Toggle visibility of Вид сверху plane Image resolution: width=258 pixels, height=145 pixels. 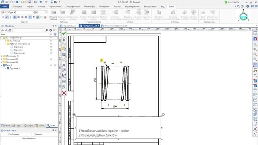click(51, 47)
